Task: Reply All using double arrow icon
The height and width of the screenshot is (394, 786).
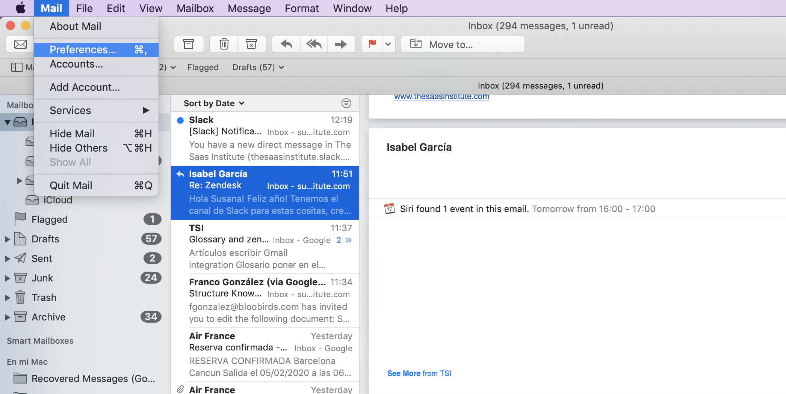Action: point(314,44)
